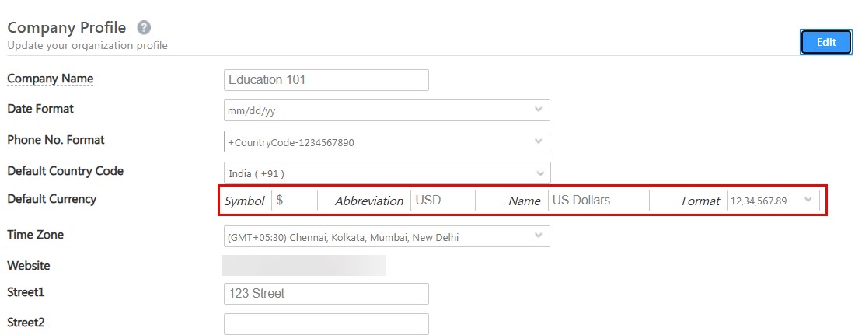The height and width of the screenshot is (335, 862).
Task: Open the currency Format dropdown
Action: tap(773, 201)
